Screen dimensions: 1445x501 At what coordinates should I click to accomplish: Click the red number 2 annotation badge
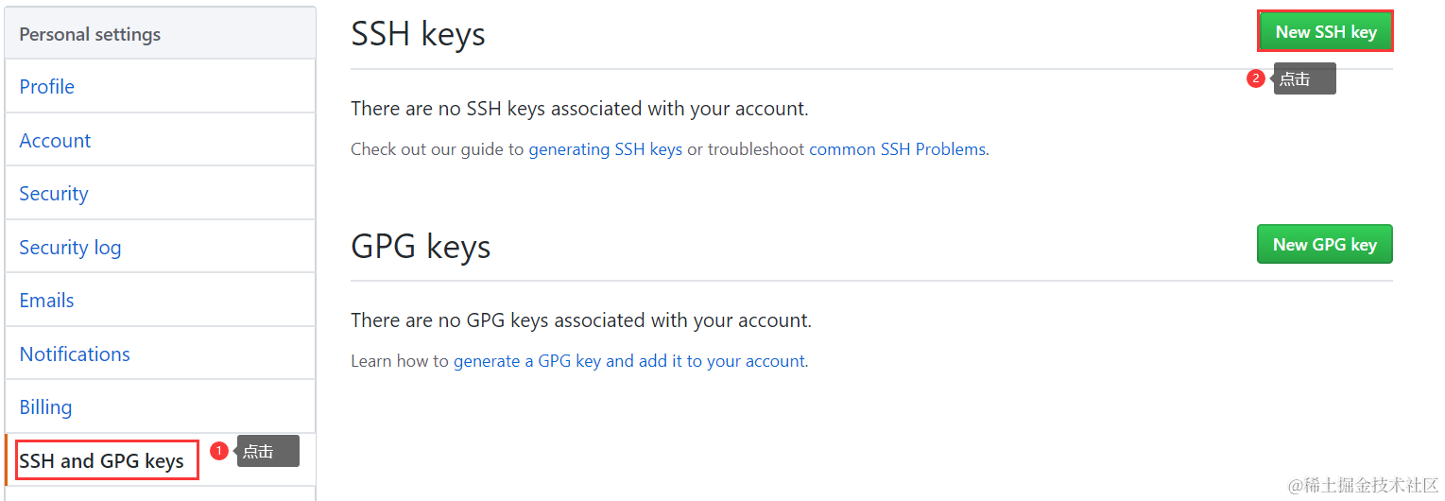(x=1255, y=79)
